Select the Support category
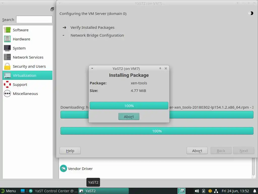 coord(27,84)
